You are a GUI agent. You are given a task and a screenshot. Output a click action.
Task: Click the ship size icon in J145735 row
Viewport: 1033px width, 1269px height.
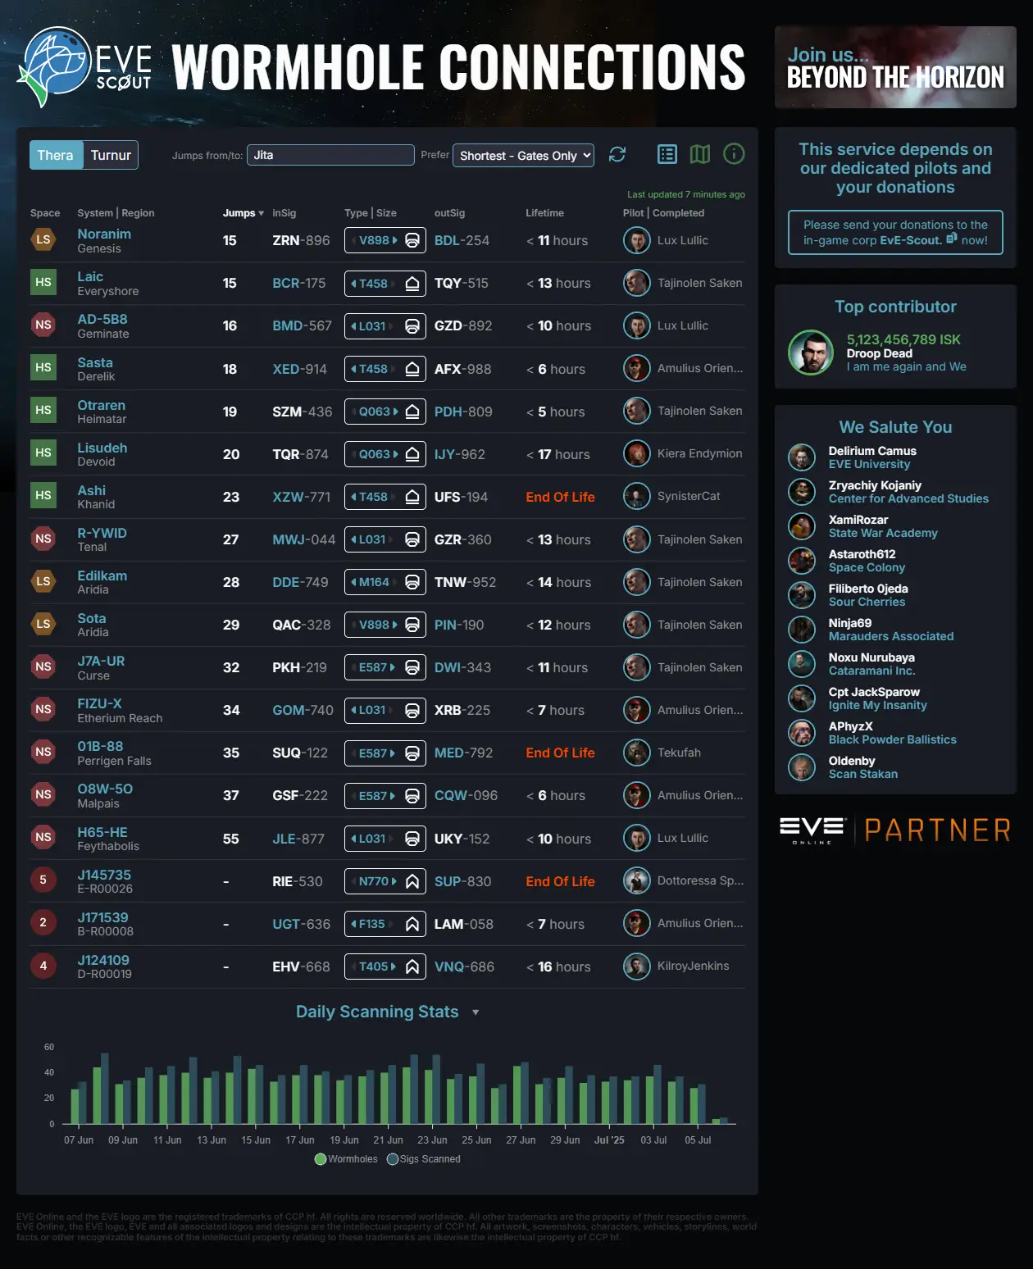(x=412, y=881)
